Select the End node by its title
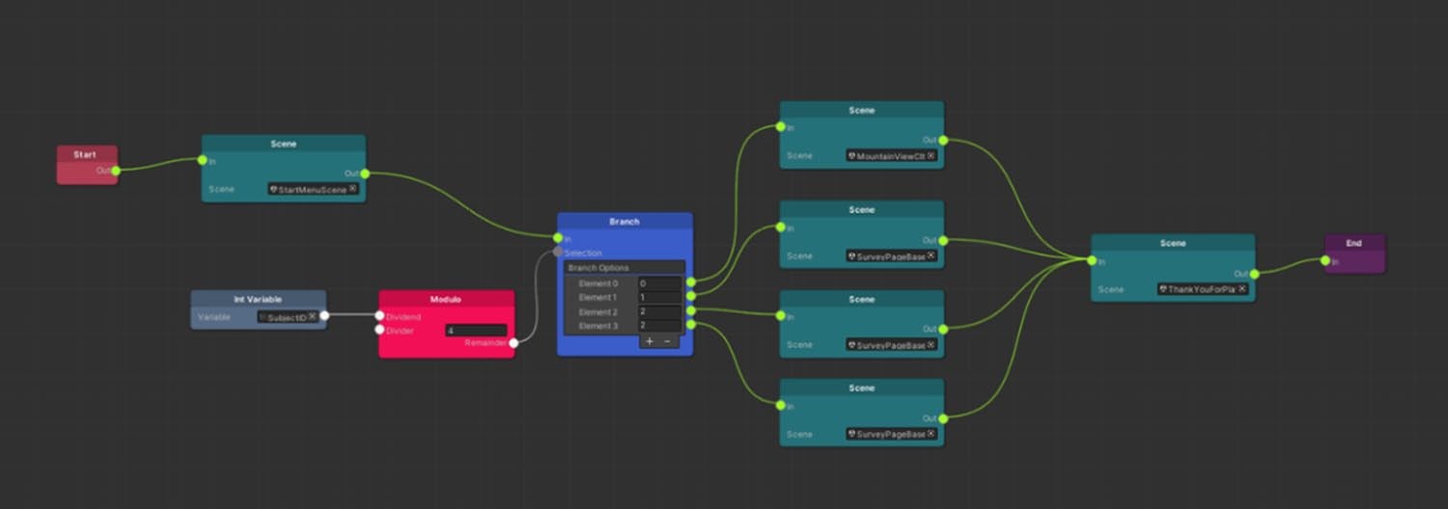 1354,243
